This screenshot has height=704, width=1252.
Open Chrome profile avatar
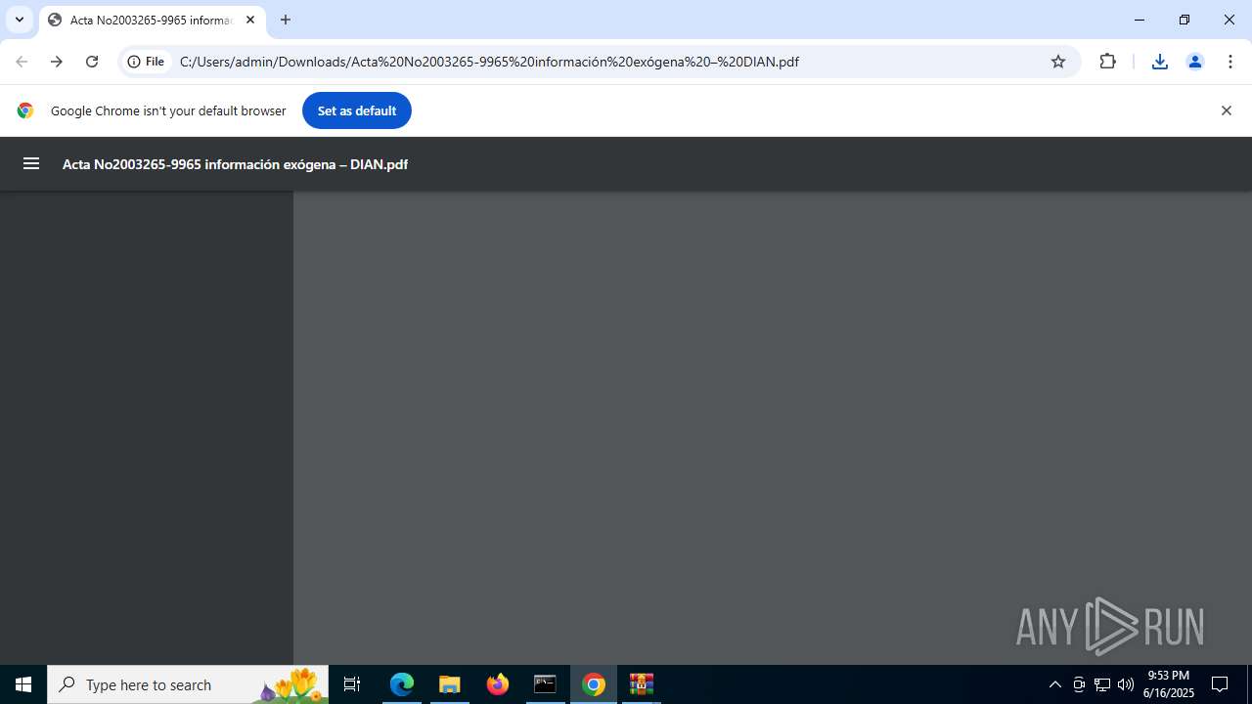[x=1195, y=62]
